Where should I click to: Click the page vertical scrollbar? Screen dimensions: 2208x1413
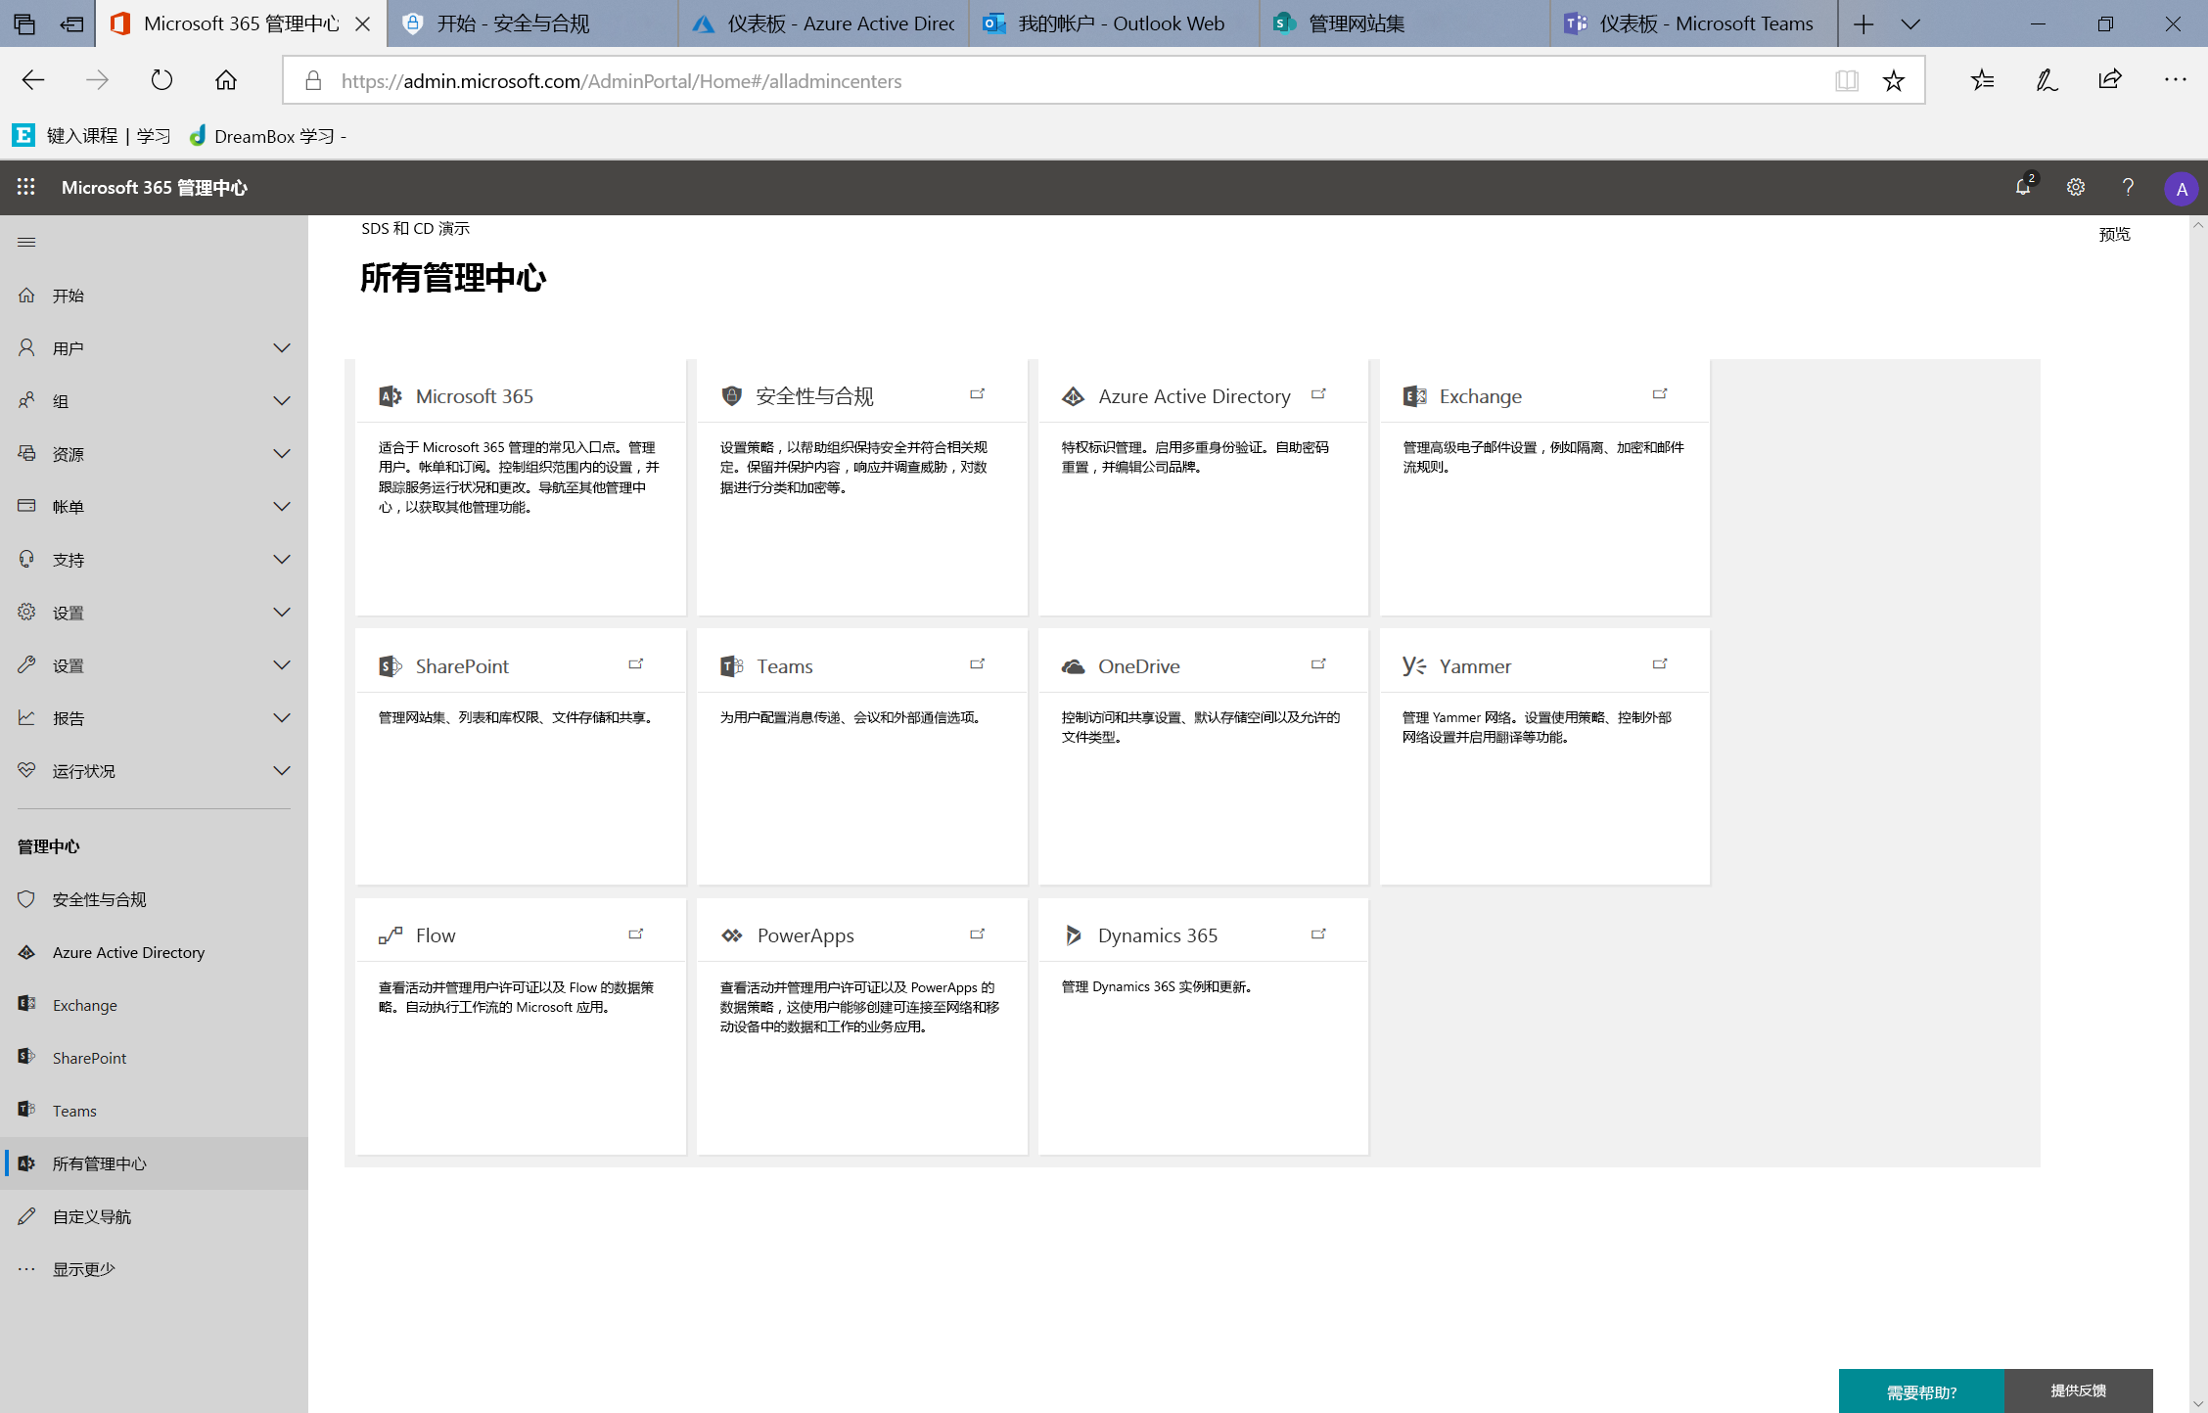click(2198, 814)
